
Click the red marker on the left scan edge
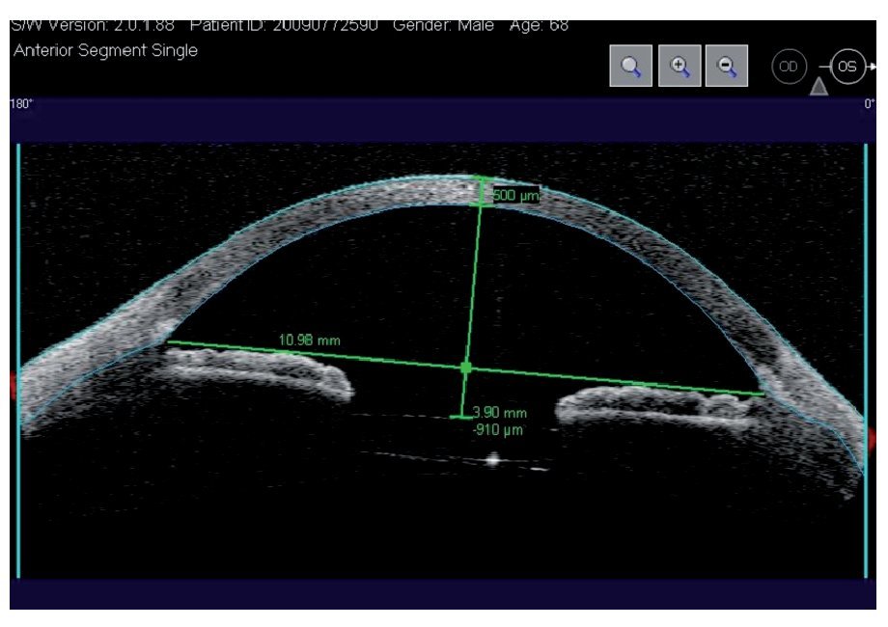click(13, 385)
